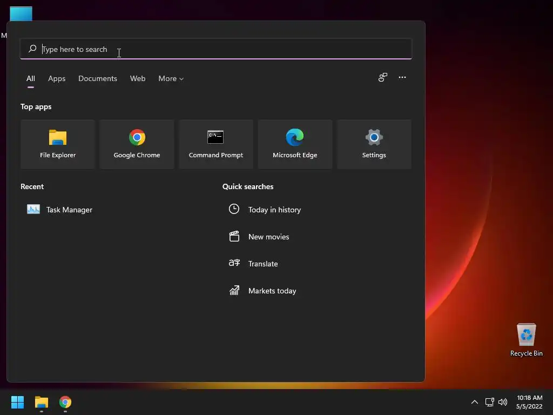Switch to the Documents search tab
The height and width of the screenshot is (415, 553).
(x=98, y=79)
